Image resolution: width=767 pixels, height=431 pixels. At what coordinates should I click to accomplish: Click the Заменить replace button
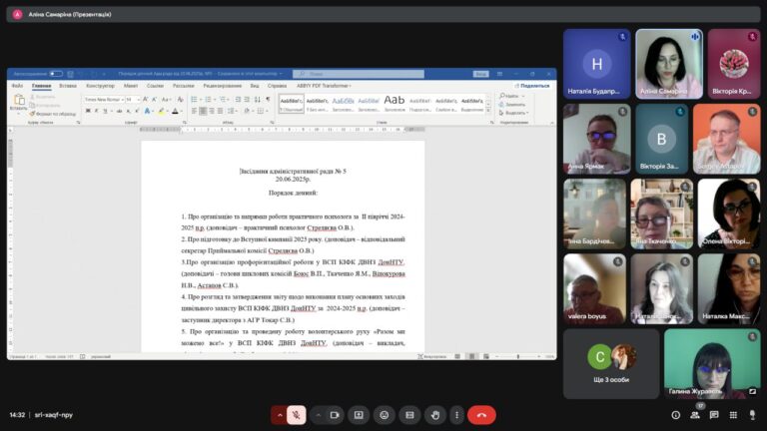click(x=512, y=104)
